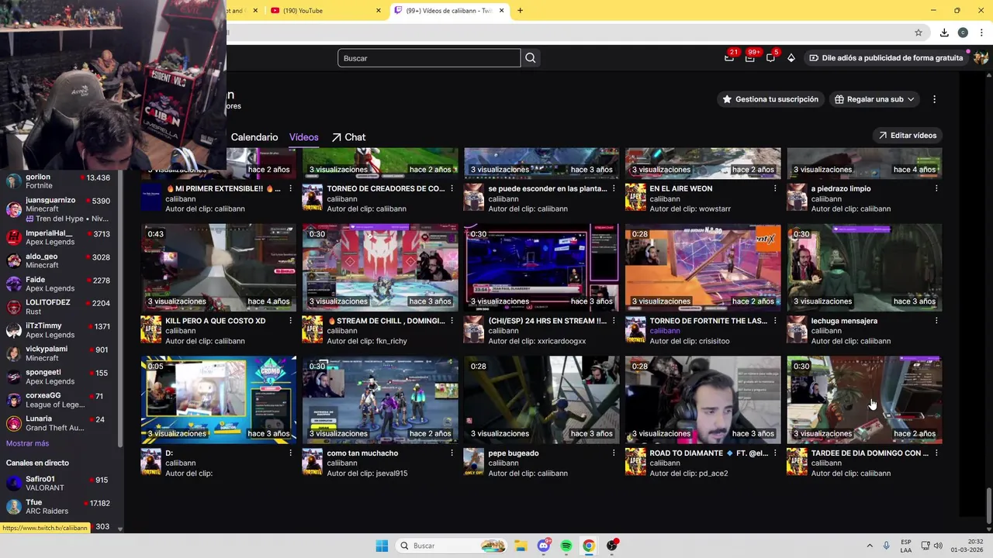
Task: Open the Chat tab link
Action: coord(348,137)
